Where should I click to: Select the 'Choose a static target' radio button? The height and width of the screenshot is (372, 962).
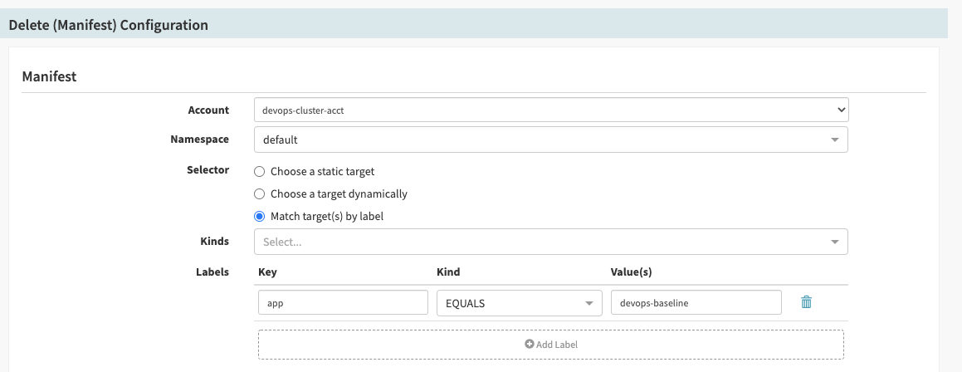click(260, 172)
